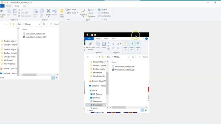The image size is (221, 124).
Task: Open the Move to dropdown in background window
Action: pos(36,13)
